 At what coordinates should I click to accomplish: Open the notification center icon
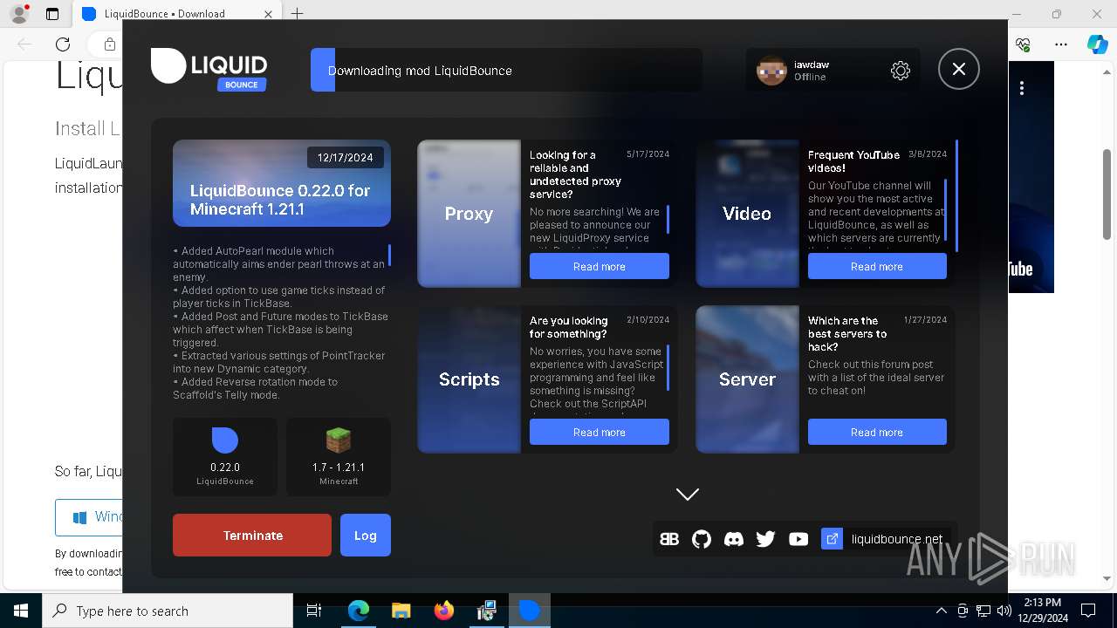(x=1088, y=611)
